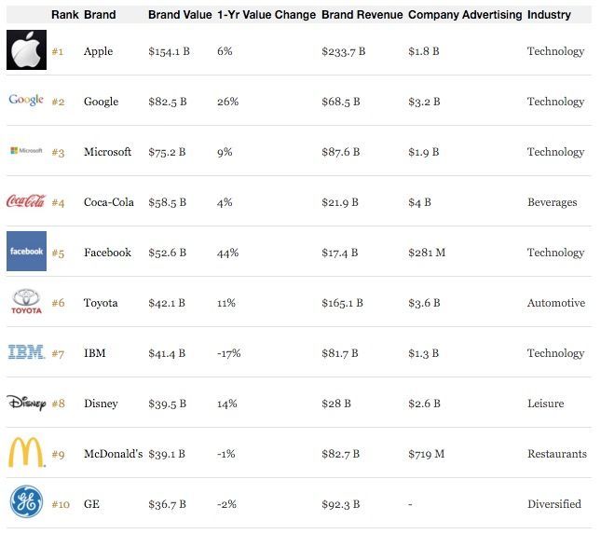Screen dimensions: 601x534
Task: Open the McDonald's brand name link
Action: coord(113,454)
